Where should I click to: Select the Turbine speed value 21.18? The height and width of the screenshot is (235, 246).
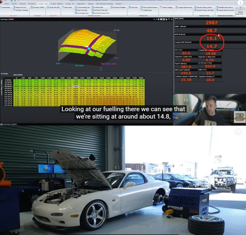pos(186,80)
